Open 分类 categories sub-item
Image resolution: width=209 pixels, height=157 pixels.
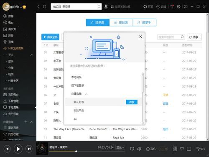[11, 68]
